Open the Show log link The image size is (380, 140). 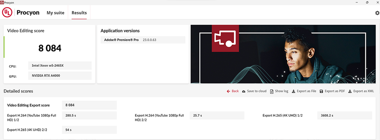(282, 91)
